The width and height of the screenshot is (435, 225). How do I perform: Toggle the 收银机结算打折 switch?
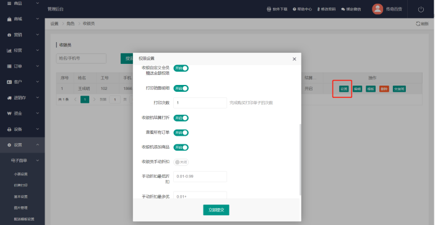(x=181, y=118)
